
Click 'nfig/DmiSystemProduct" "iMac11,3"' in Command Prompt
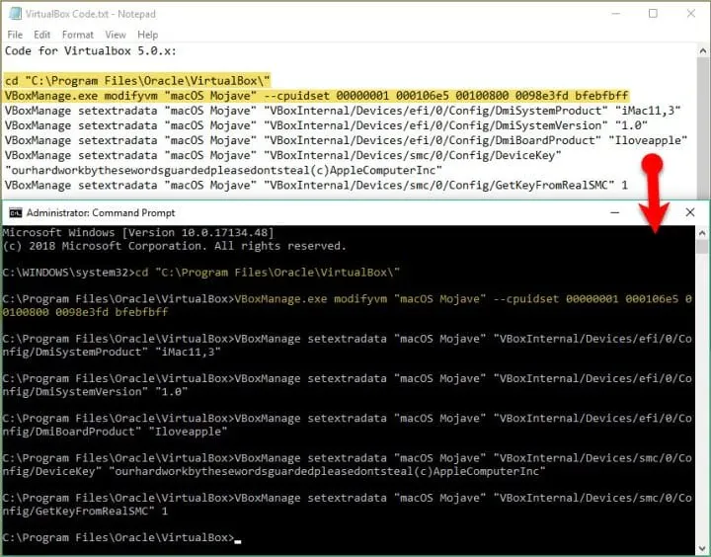112,352
